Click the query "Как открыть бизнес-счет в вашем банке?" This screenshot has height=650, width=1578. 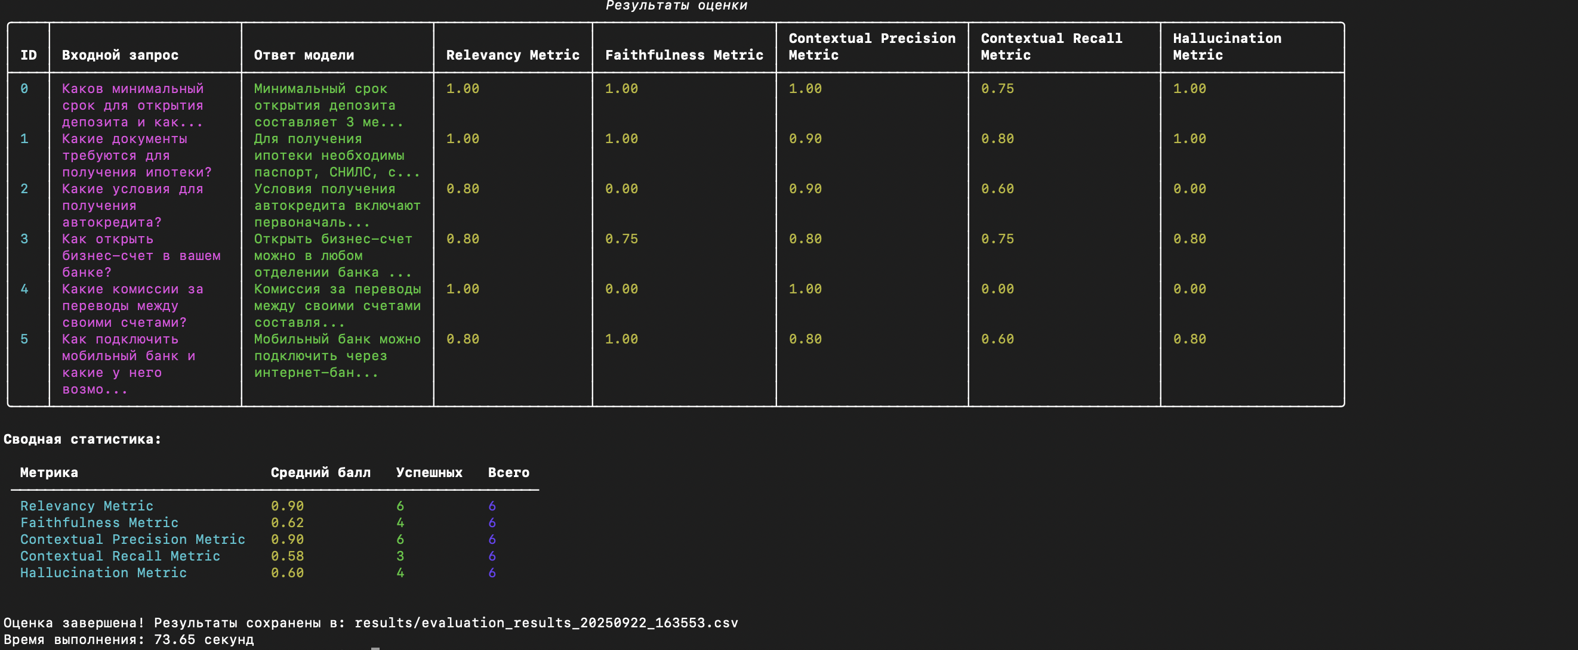point(141,256)
